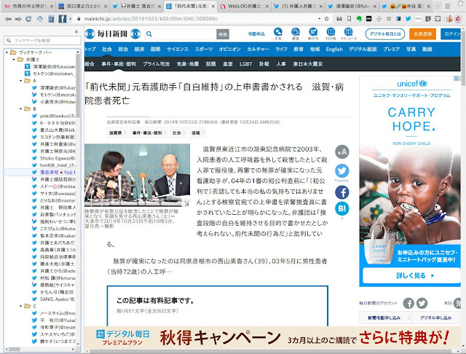Screen dimensions: 466x354
Task: Open the Facebook bookmark in the toolbar
Action: pyautogui.click(x=63, y=19)
